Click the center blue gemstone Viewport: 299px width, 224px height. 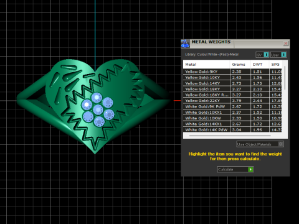point(98,110)
